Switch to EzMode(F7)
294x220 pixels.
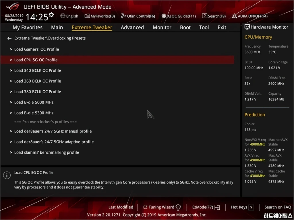206,207
